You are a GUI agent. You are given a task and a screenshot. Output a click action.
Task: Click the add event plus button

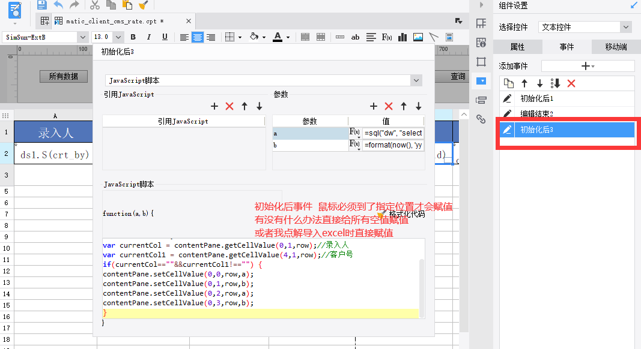tap(588, 66)
